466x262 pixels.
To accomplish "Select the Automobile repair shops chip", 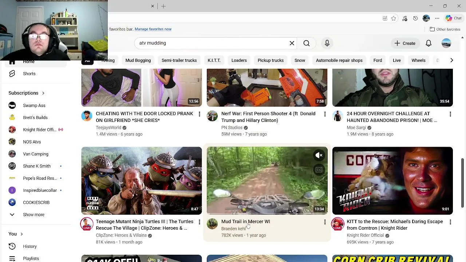I will click(x=339, y=60).
